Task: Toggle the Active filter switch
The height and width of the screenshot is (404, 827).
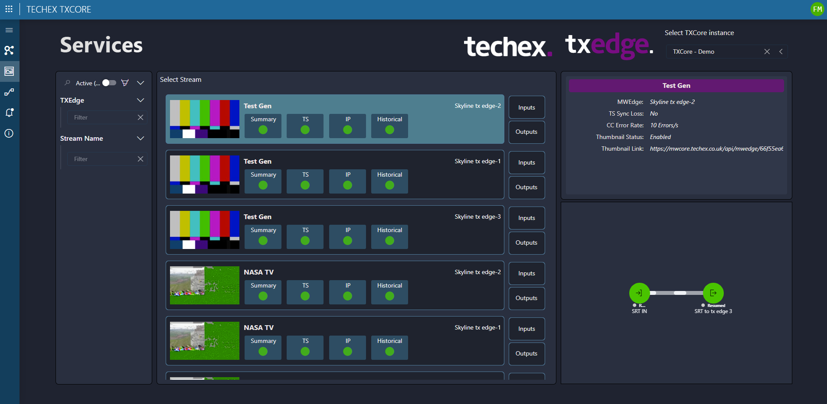Action: (109, 83)
